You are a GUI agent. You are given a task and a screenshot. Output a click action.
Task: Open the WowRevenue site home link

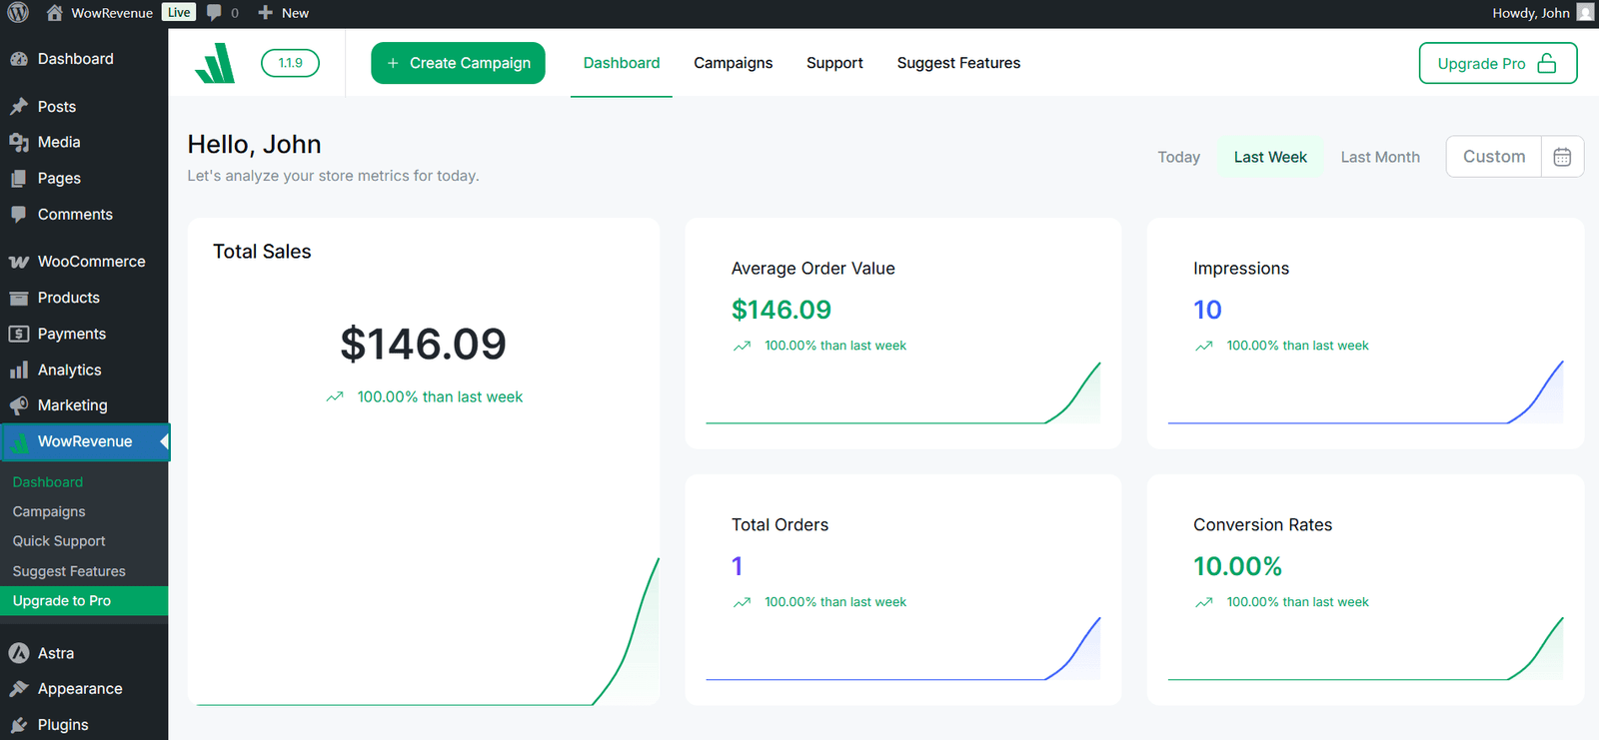pos(99,13)
